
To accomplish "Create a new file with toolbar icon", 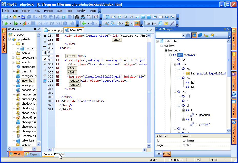I will (6, 17).
